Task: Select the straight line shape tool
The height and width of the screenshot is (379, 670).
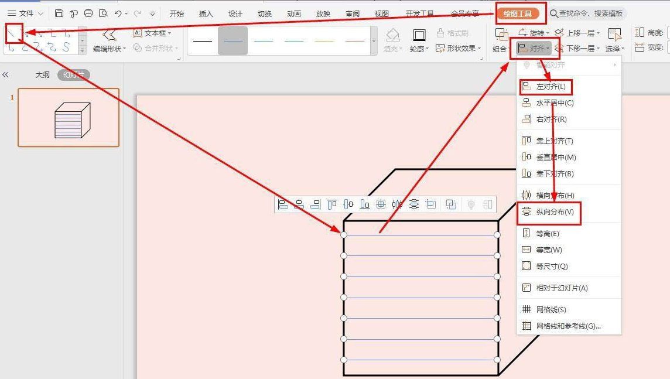Action: tap(12, 33)
